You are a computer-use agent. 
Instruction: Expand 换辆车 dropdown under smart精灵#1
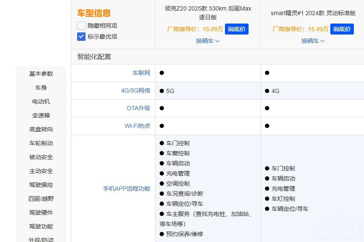click(x=313, y=41)
